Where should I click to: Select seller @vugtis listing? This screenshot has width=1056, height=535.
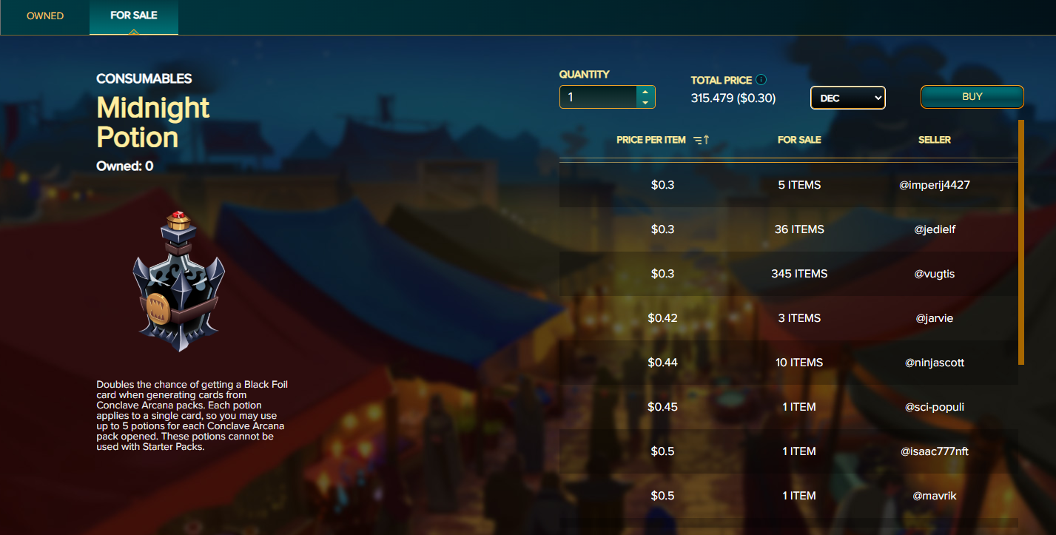click(x=789, y=274)
